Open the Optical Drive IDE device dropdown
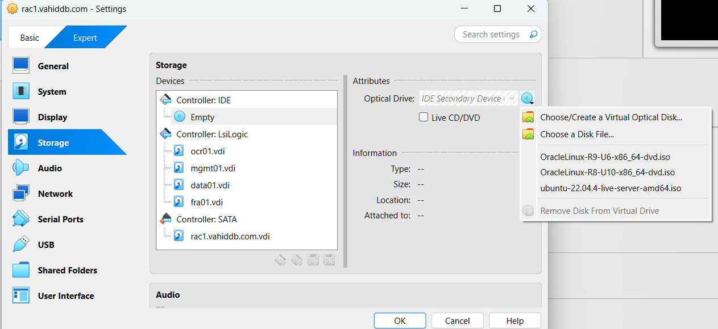 [x=468, y=99]
